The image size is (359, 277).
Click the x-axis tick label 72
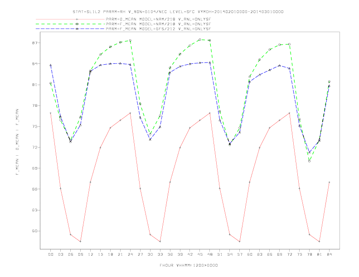tap(290, 254)
